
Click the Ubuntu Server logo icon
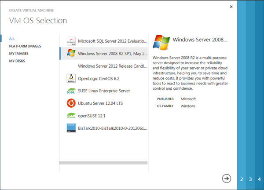(x=71, y=103)
